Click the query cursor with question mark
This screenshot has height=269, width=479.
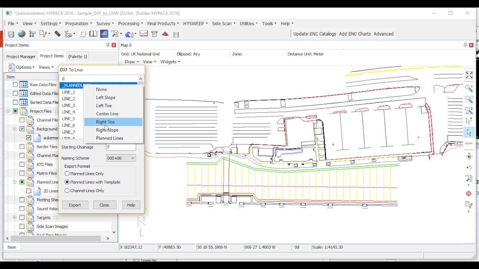[x=469, y=121]
